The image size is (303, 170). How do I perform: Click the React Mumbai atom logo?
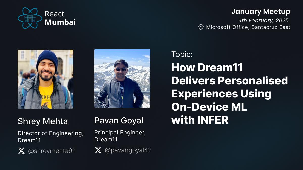tap(30, 18)
